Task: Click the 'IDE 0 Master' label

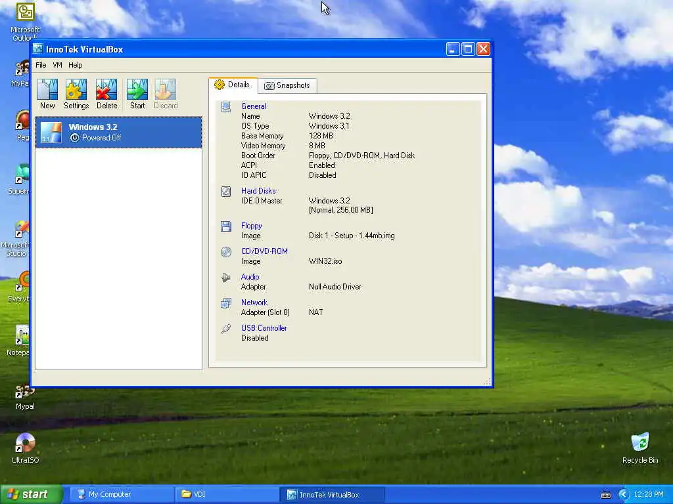Action: (x=262, y=201)
